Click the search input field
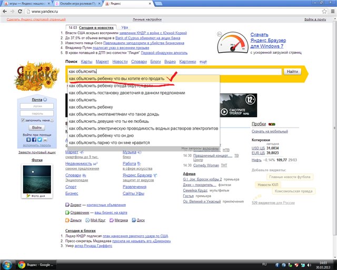Screen dimensions: 337x270 click(x=174, y=71)
